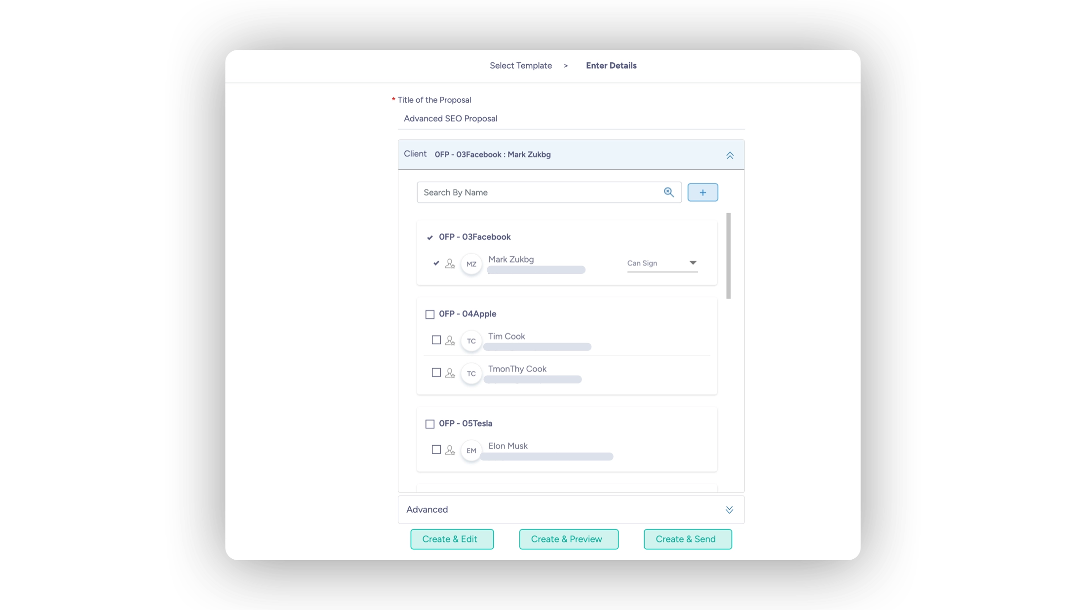
Task: Click user-star icon beside Mark Zukbg
Action: tap(450, 264)
